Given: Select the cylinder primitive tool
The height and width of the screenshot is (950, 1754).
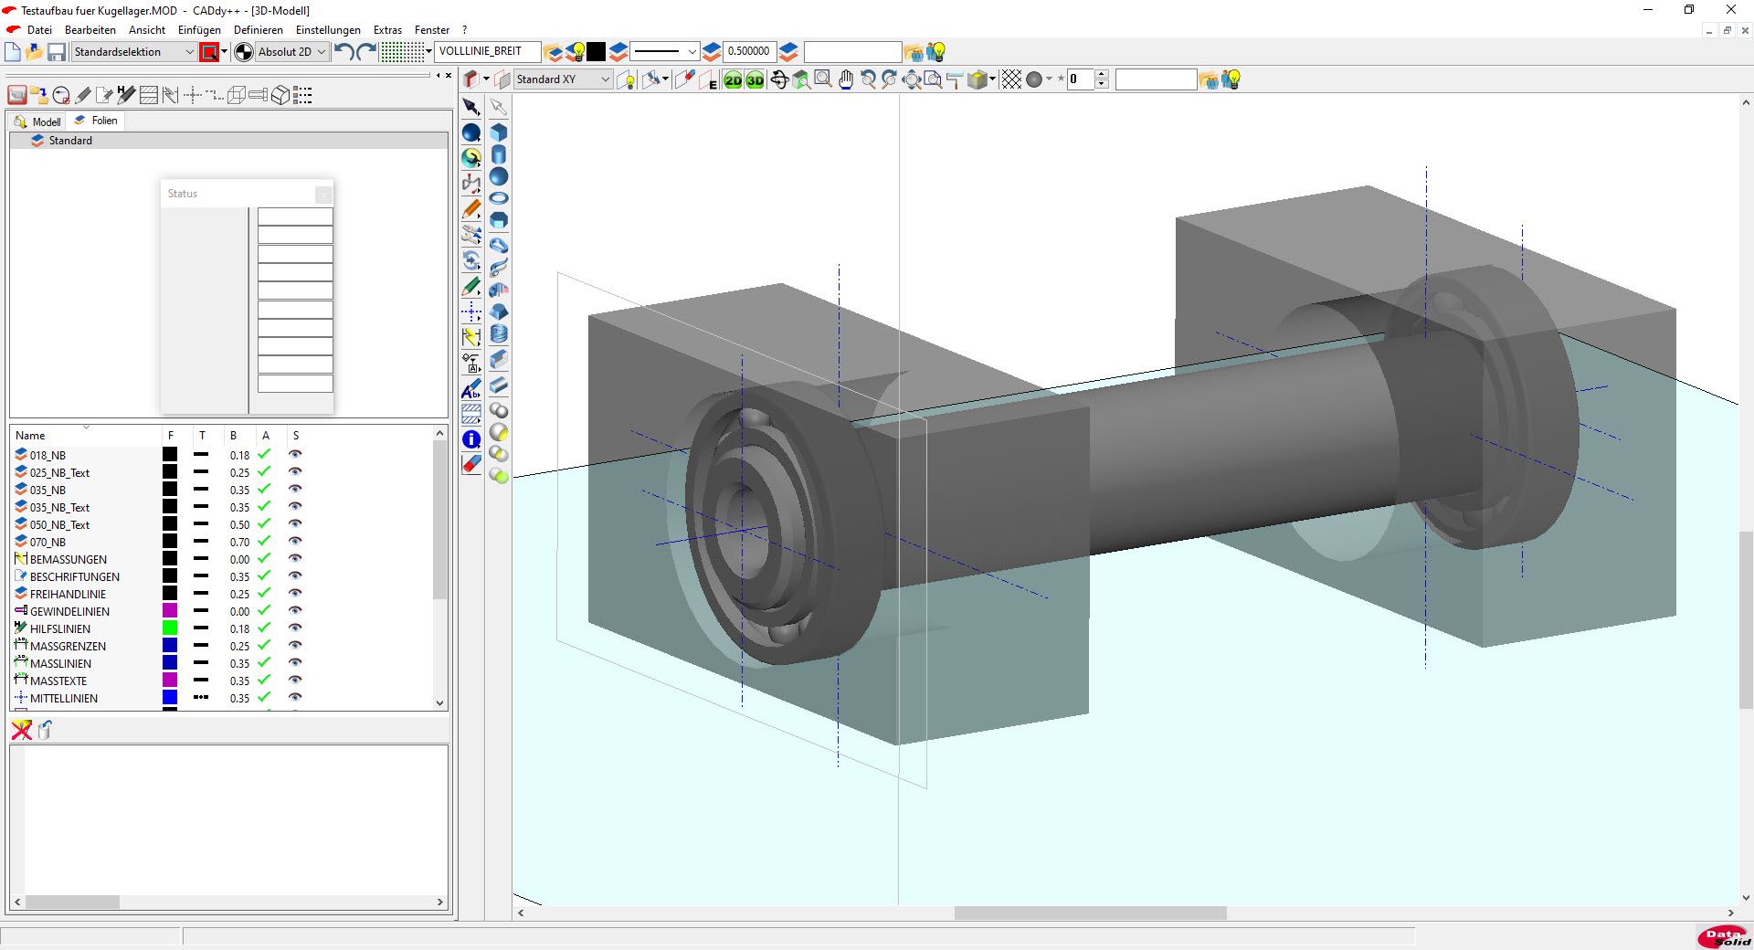Looking at the screenshot, I should [499, 154].
